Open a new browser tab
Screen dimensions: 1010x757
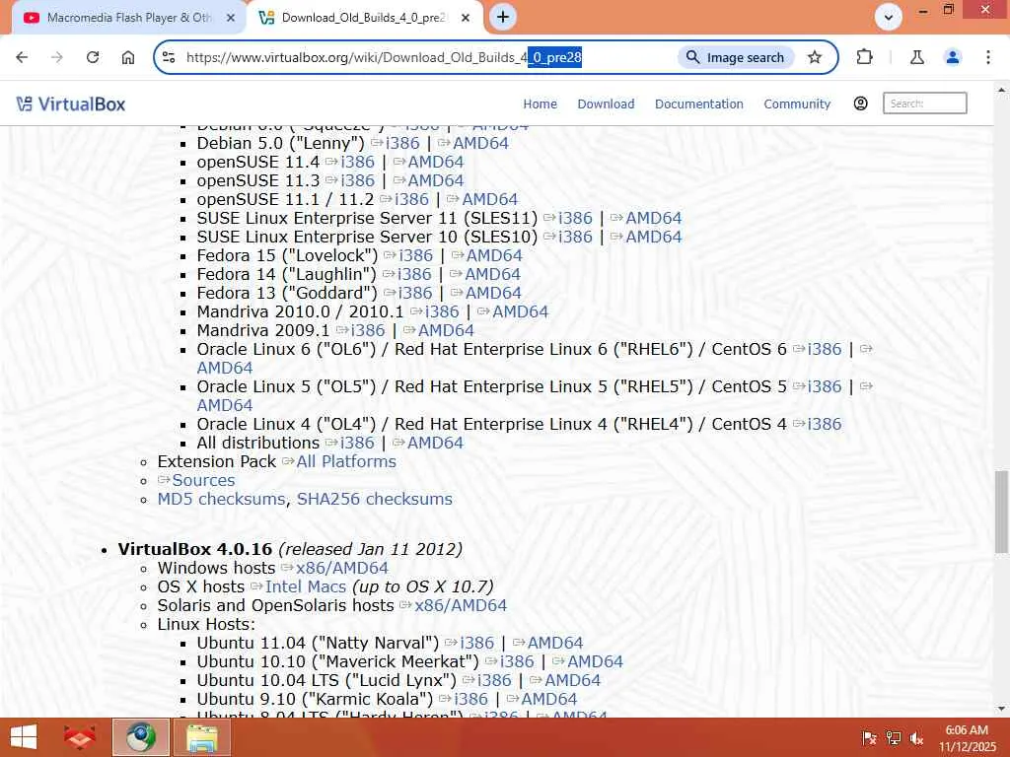click(x=503, y=17)
